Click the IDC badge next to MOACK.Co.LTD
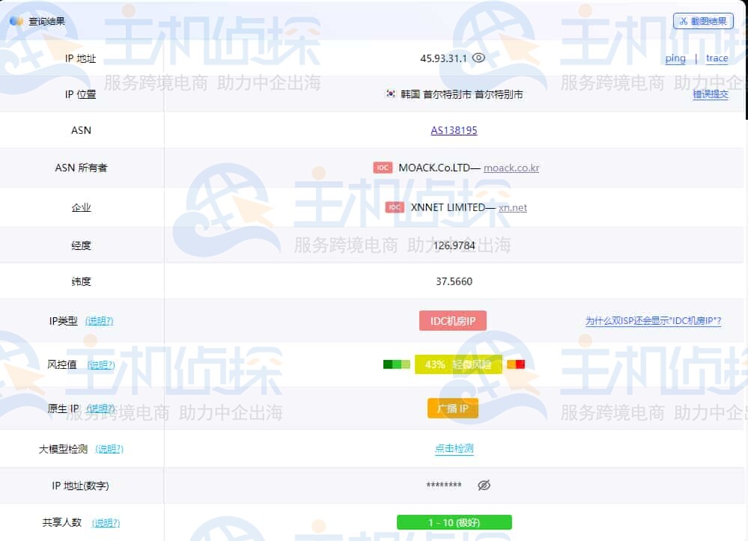 click(383, 168)
